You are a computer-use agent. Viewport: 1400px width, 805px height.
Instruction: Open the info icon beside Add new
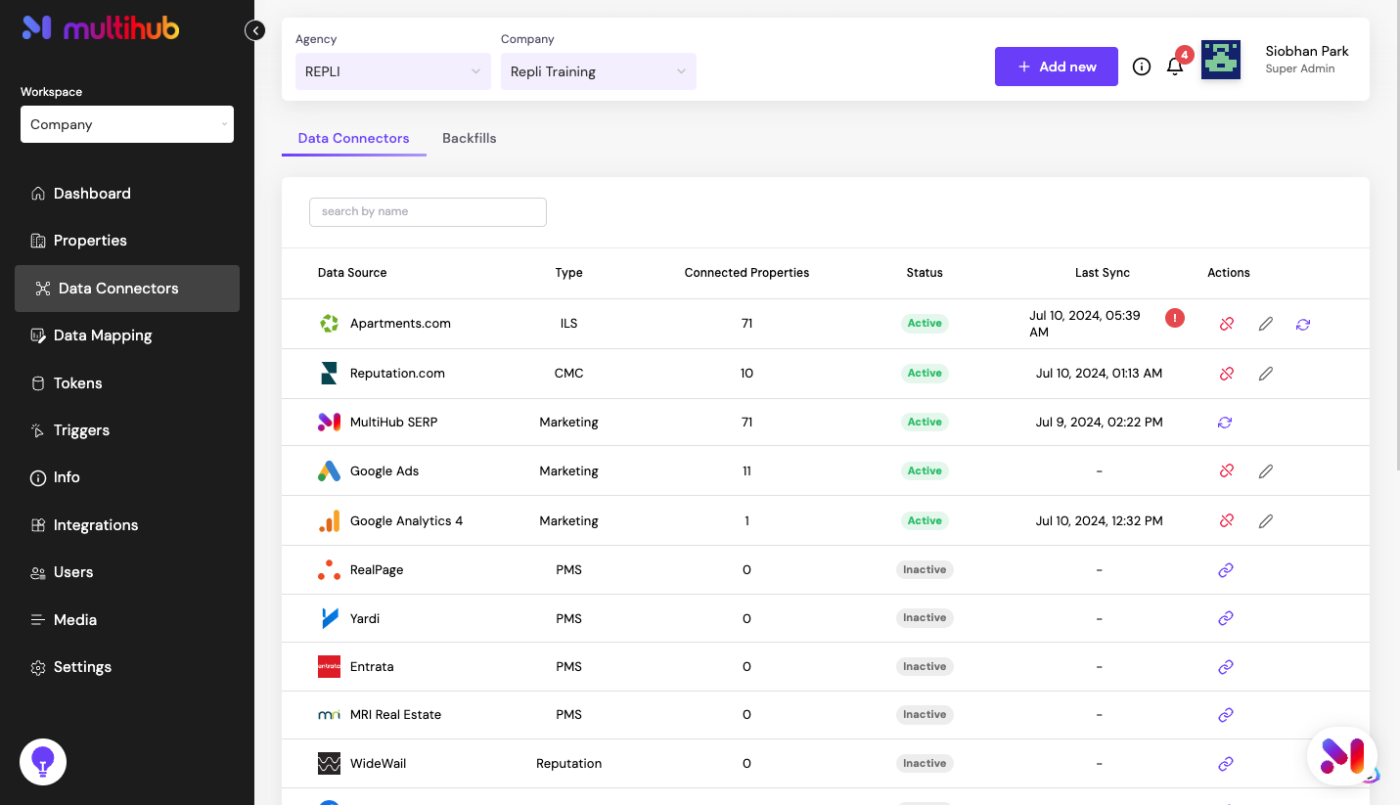click(x=1142, y=67)
